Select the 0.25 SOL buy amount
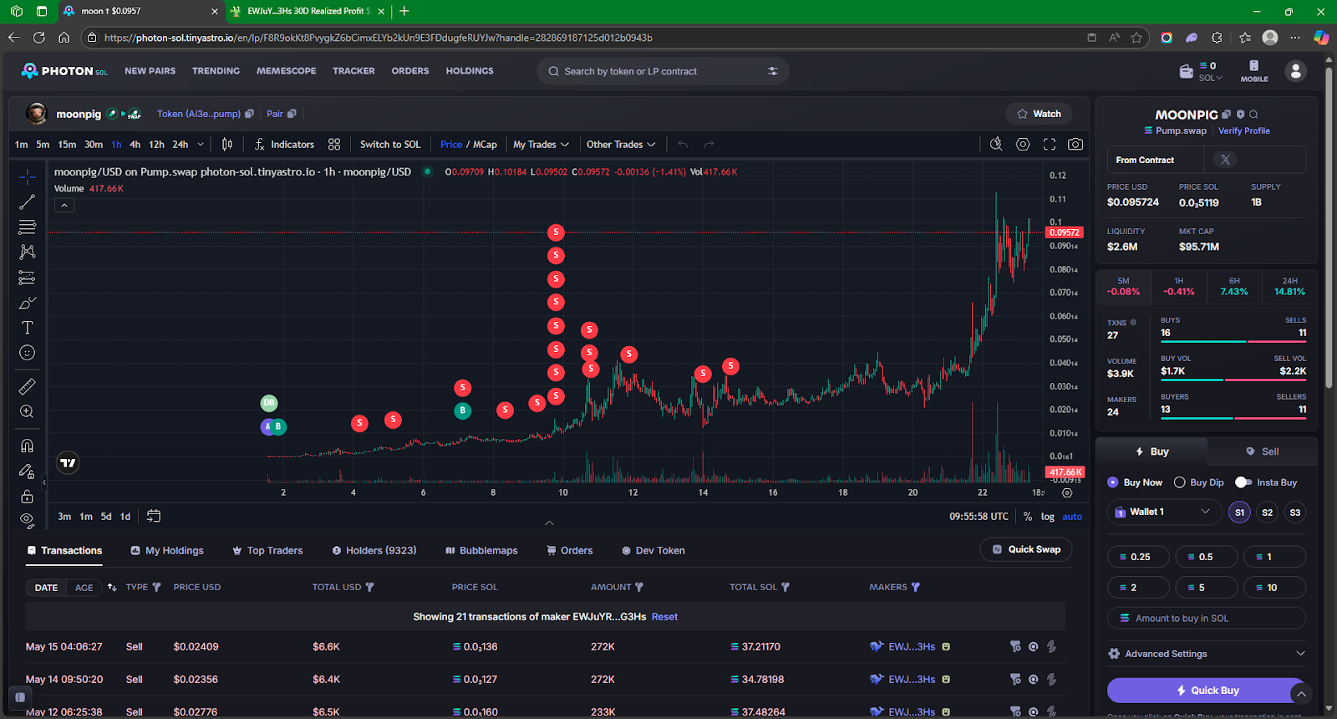Screen dimensions: 1337x719 (x=1138, y=557)
